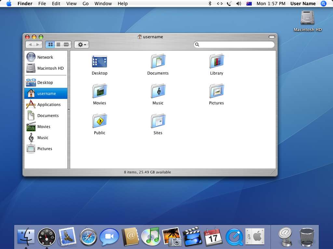Open the Australian flag input menu
The image size is (333, 249).
(249, 4)
